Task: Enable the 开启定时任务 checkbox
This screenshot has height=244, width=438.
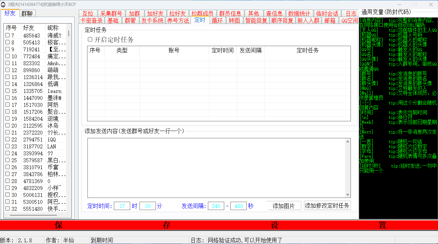Action: pos(90,40)
